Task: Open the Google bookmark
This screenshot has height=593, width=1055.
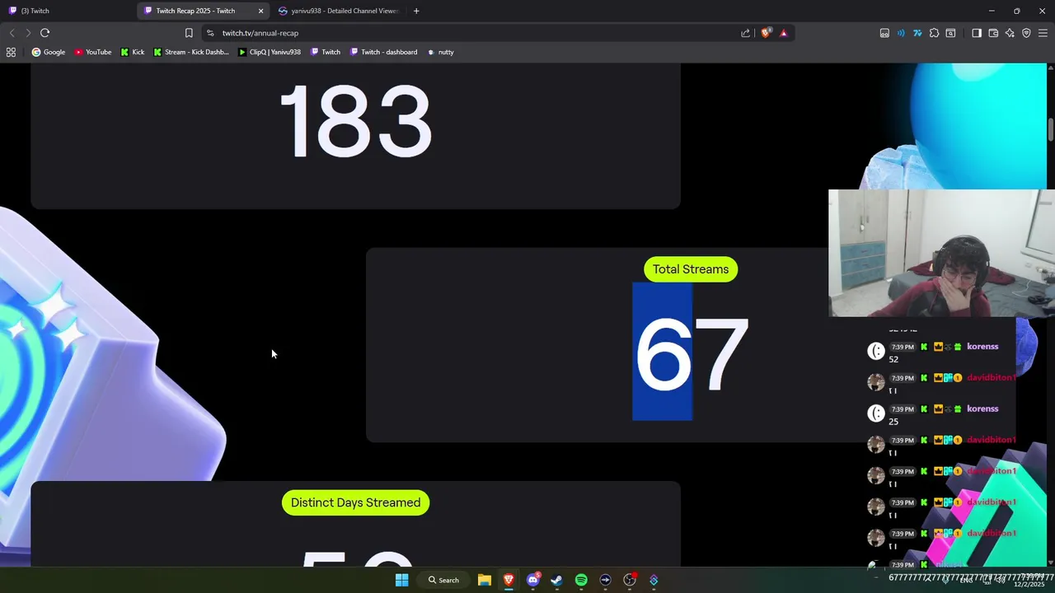Action: 49,52
